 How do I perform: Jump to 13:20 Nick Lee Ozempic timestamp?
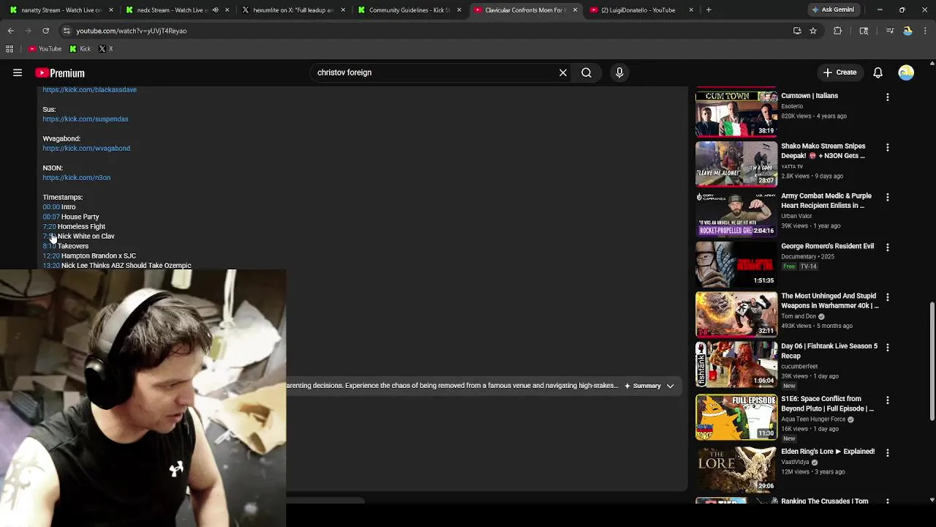click(x=50, y=266)
